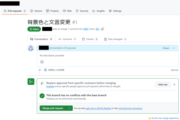Switch to the Commits tab
This screenshot has width=180, height=120.
(x=67, y=39)
